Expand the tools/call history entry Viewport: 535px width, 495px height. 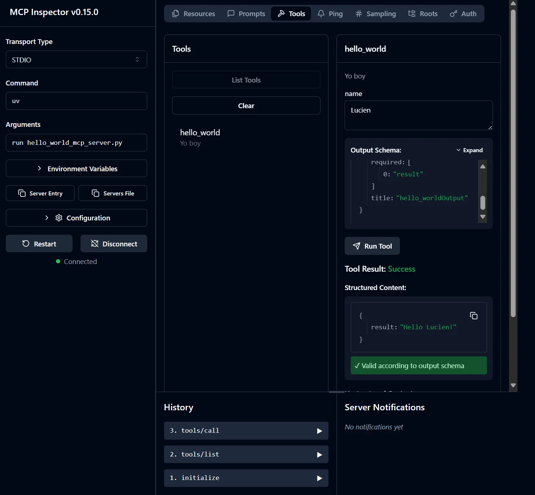pos(246,431)
